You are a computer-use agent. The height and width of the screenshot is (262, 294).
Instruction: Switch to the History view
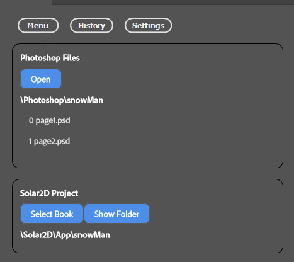point(91,26)
